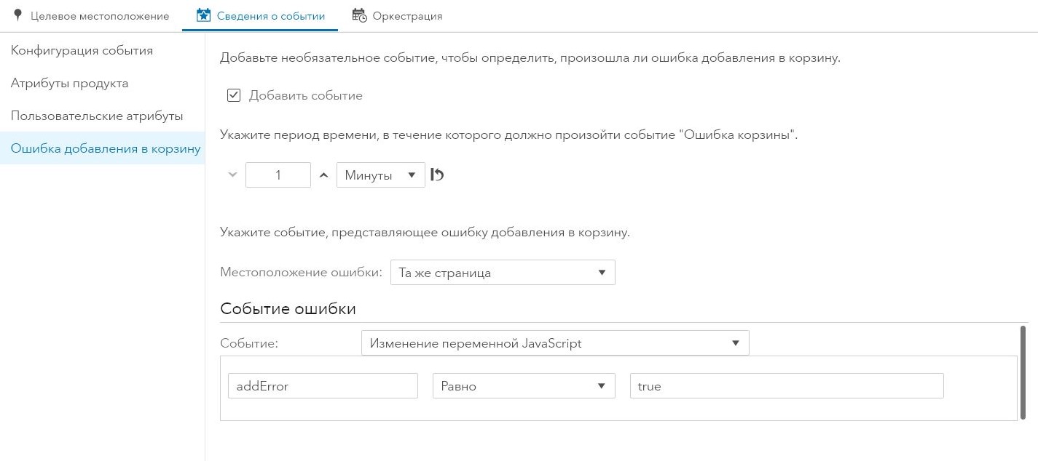
Task: Open "Изменение переменной JavaScript" event dropdown
Action: 555,343
